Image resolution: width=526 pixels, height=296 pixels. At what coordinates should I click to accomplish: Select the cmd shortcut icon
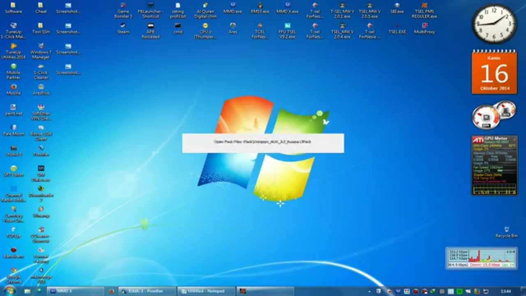[x=178, y=28]
